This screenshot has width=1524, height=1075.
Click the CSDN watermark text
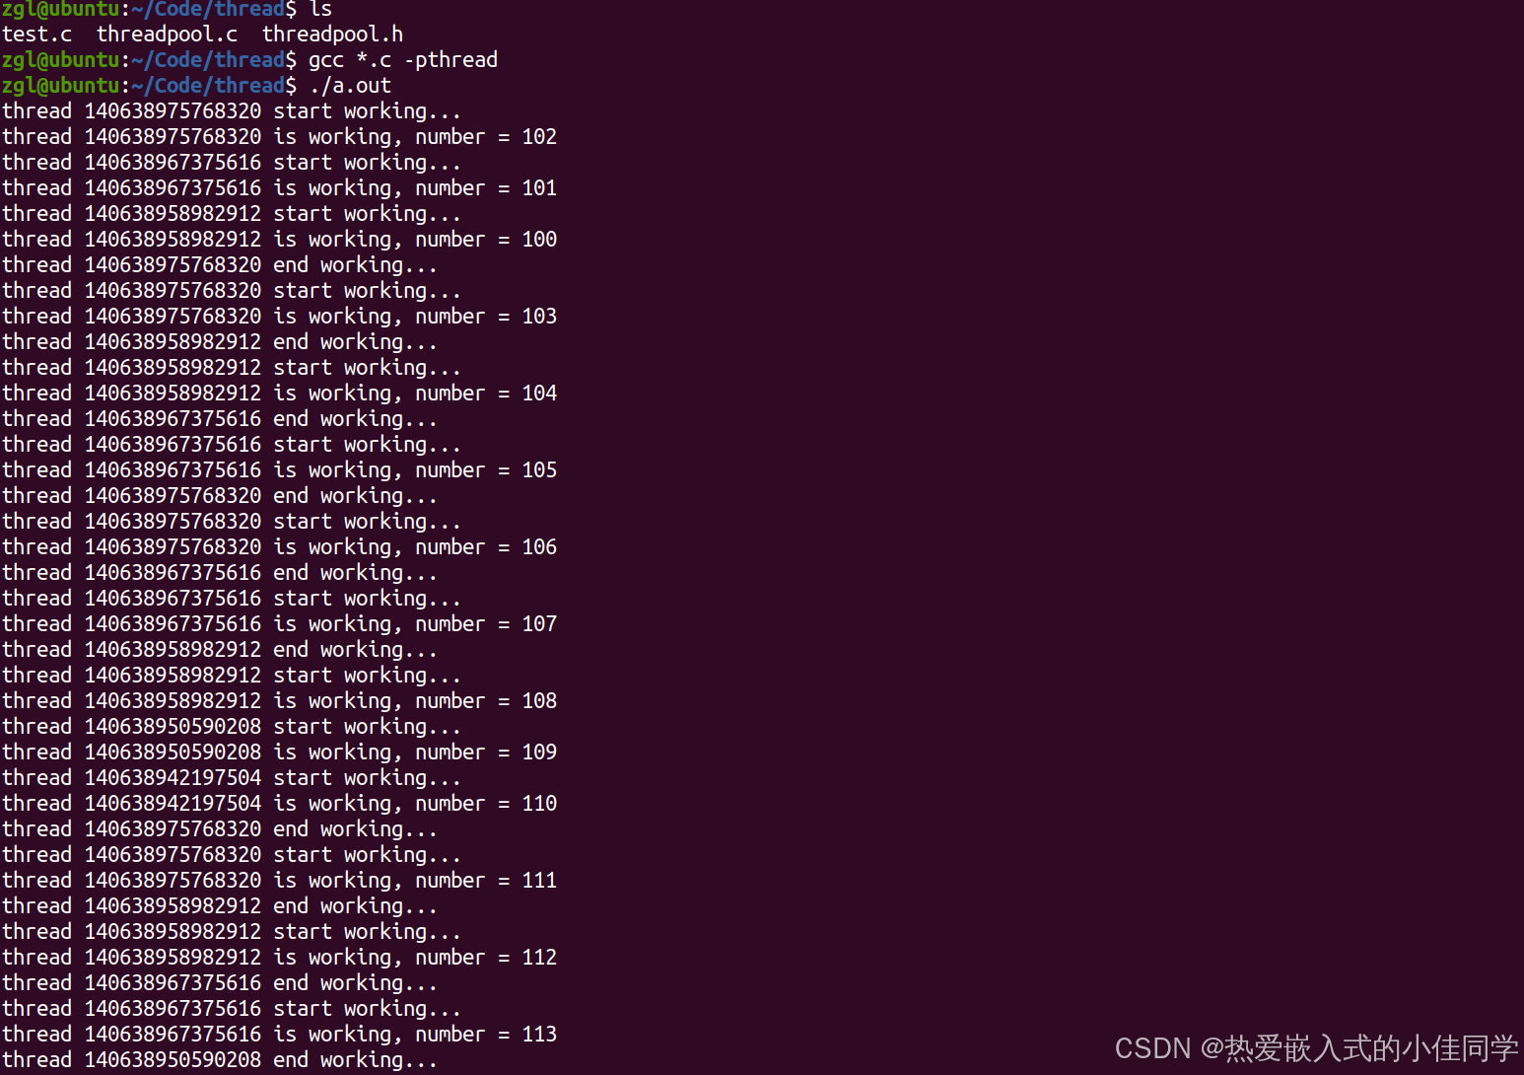[1316, 1048]
